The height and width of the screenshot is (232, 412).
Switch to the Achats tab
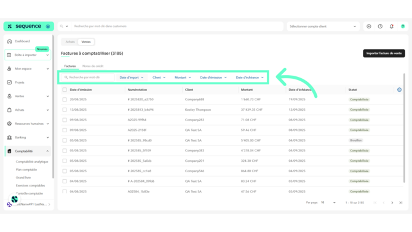click(70, 42)
